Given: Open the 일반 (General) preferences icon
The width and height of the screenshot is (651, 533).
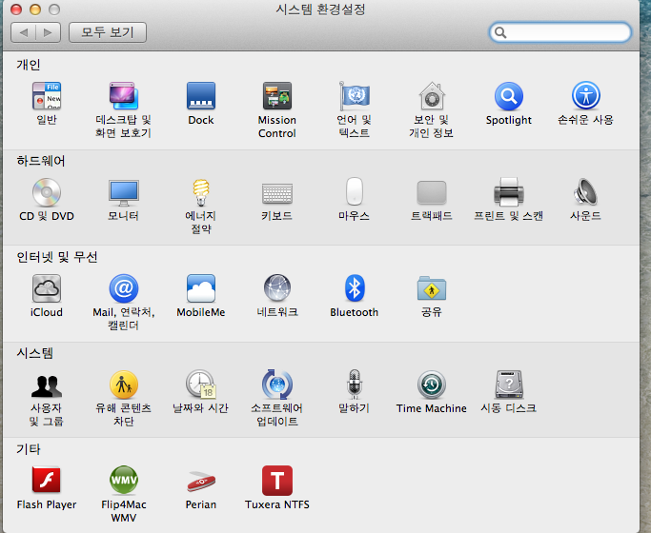Looking at the screenshot, I should [x=47, y=96].
